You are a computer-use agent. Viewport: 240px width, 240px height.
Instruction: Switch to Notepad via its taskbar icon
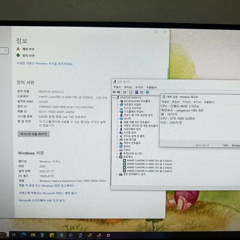(x=61, y=235)
